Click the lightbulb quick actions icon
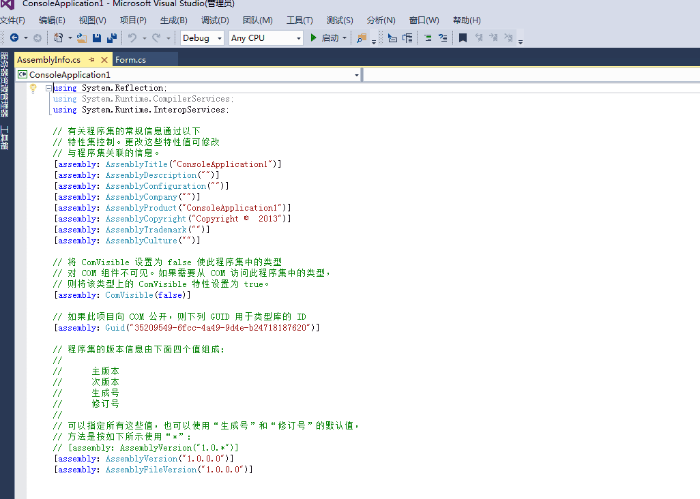The image size is (700, 499). pos(33,88)
